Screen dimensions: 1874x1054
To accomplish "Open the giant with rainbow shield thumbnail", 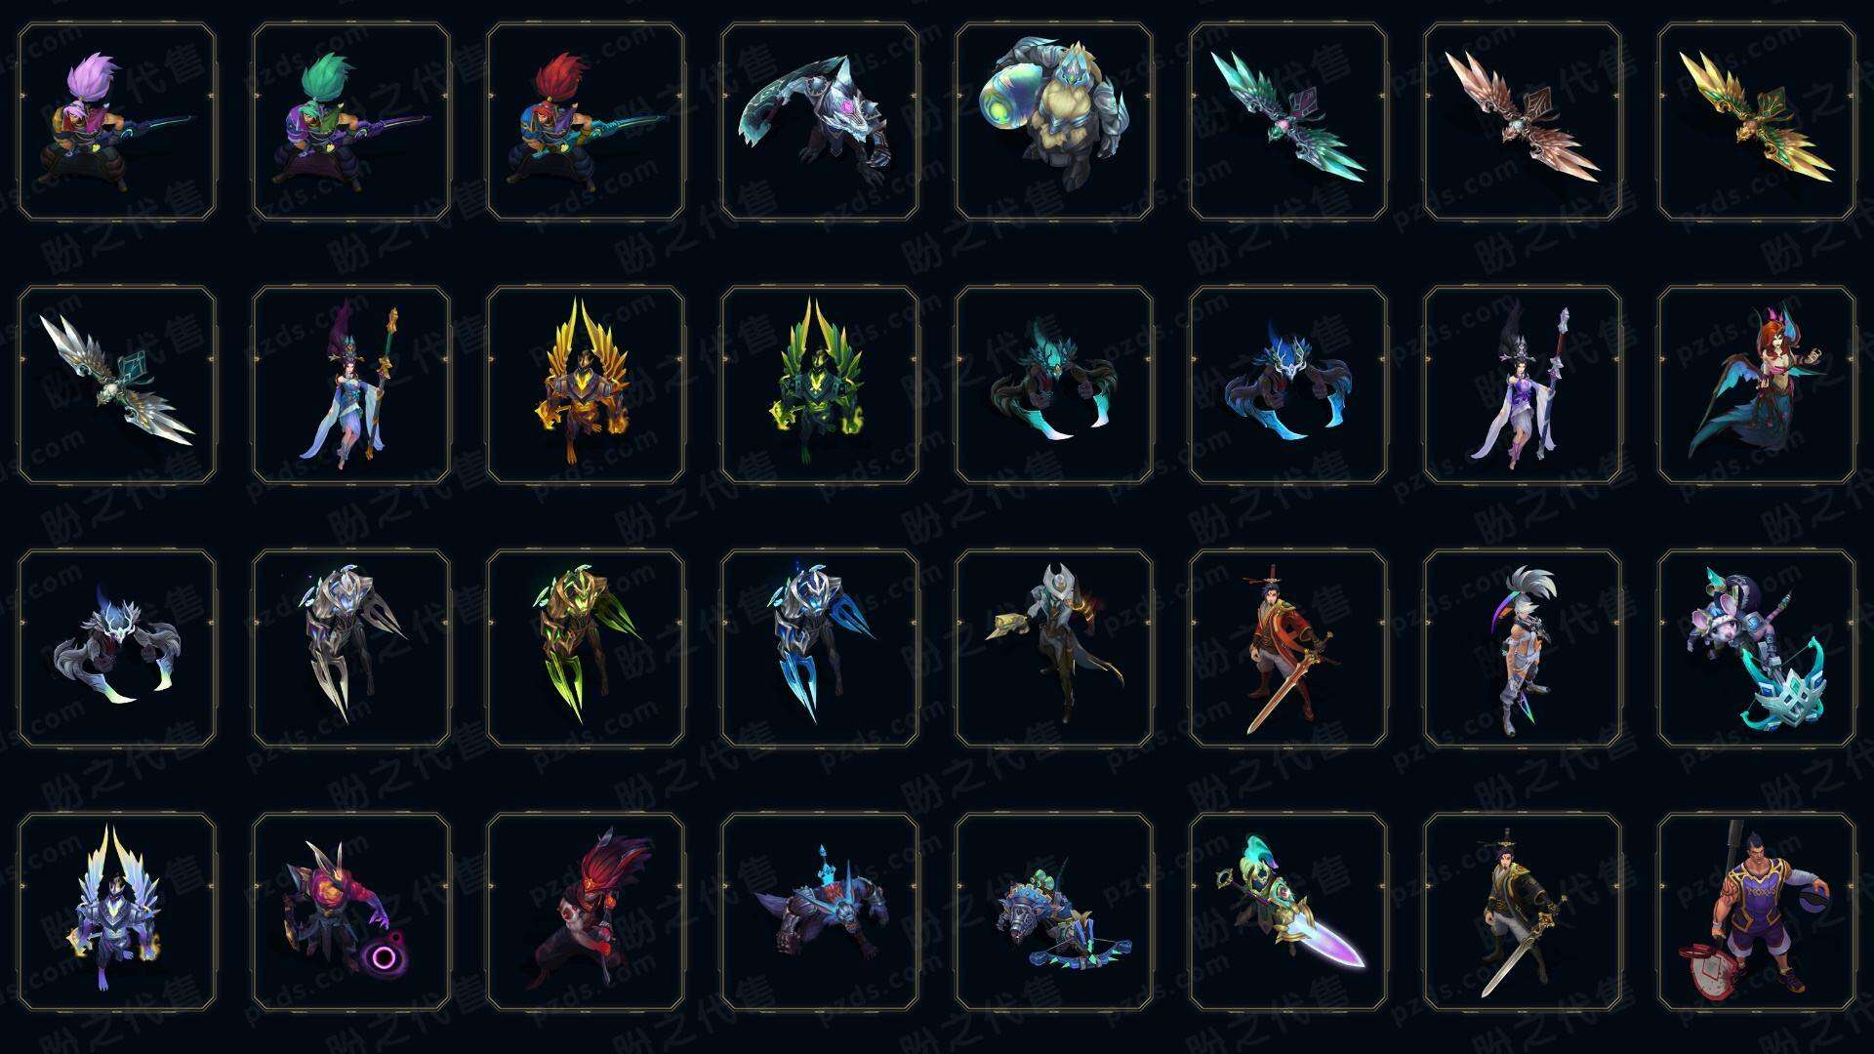I will [x=1054, y=122].
